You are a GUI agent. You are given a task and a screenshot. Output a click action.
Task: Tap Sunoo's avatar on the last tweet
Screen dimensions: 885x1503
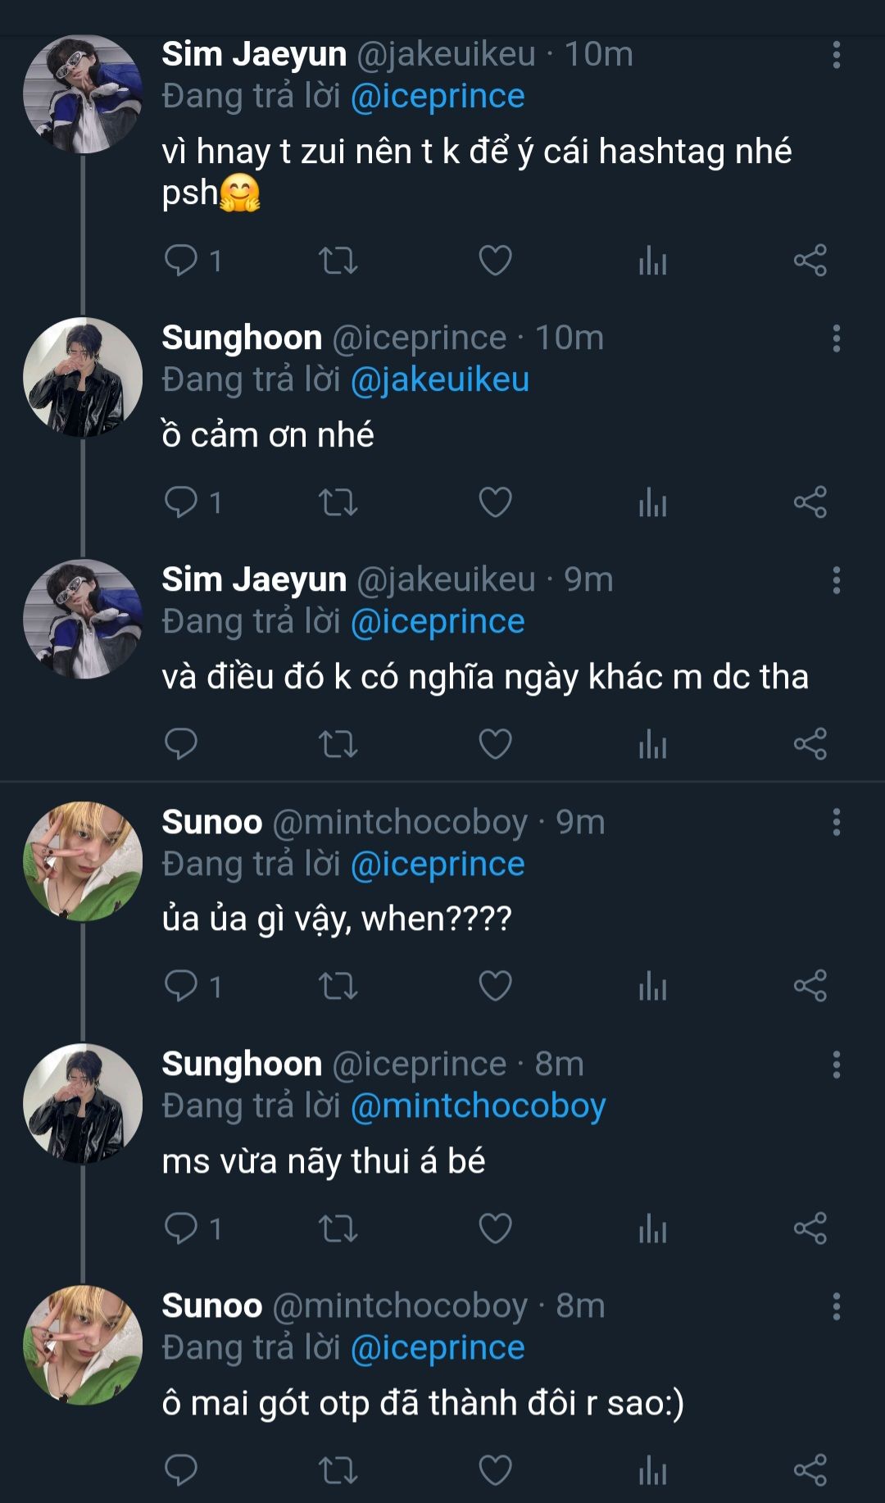[x=83, y=1345]
